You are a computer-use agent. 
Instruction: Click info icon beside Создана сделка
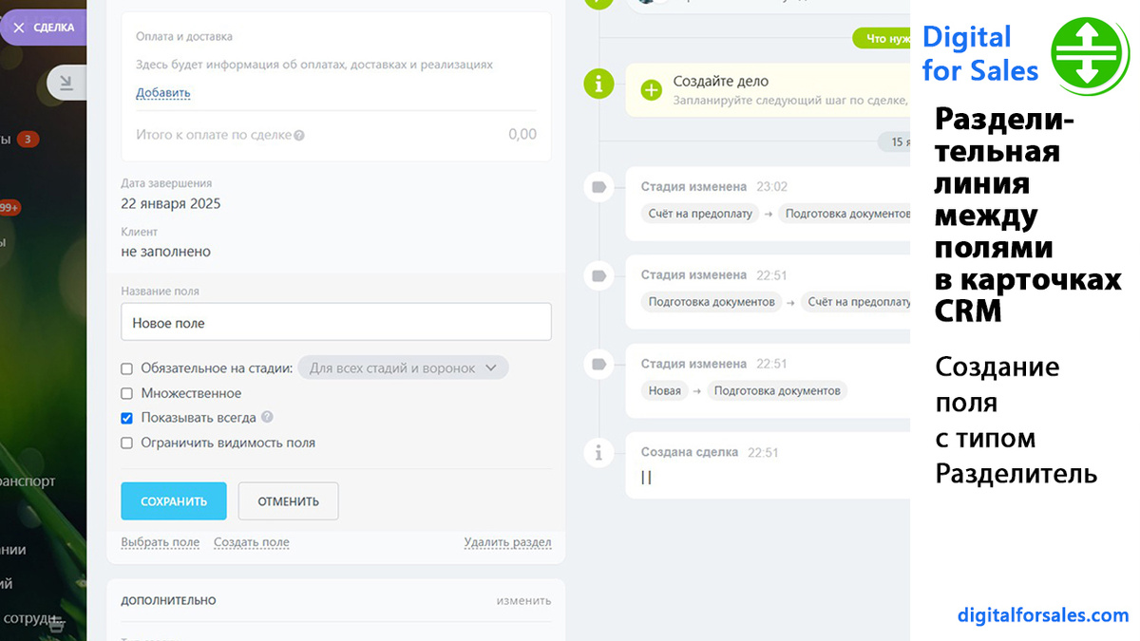(598, 454)
